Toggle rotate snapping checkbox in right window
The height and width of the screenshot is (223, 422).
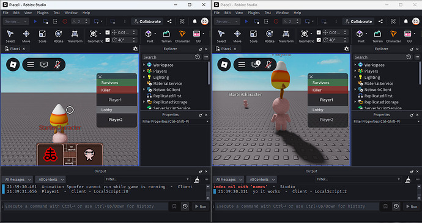click(319, 40)
